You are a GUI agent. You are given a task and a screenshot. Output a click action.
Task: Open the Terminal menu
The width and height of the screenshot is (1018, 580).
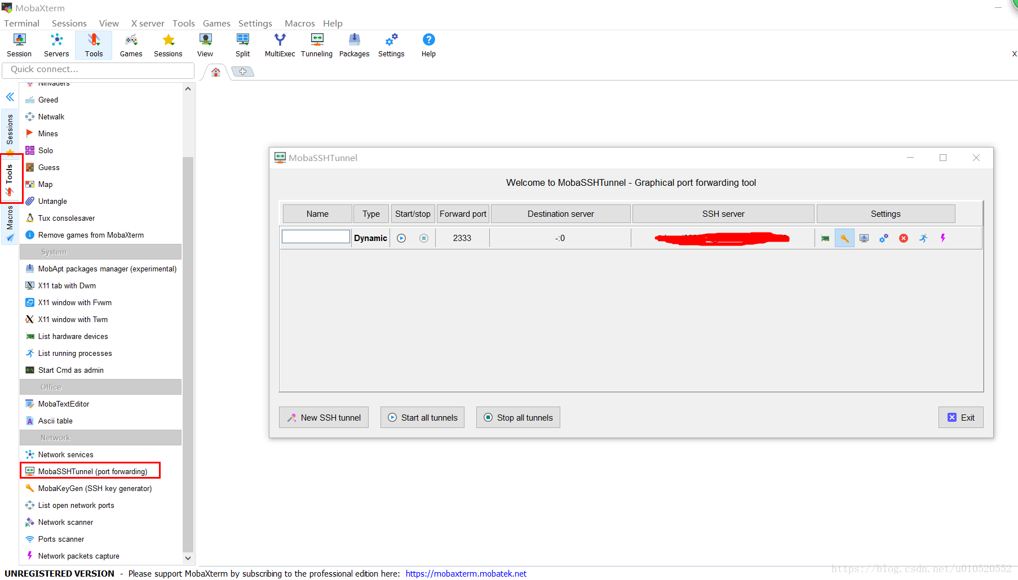pyautogui.click(x=21, y=23)
